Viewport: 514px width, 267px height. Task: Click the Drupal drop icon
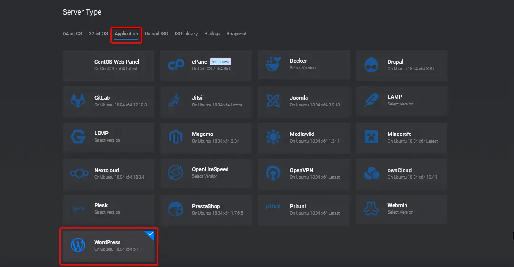point(371,65)
